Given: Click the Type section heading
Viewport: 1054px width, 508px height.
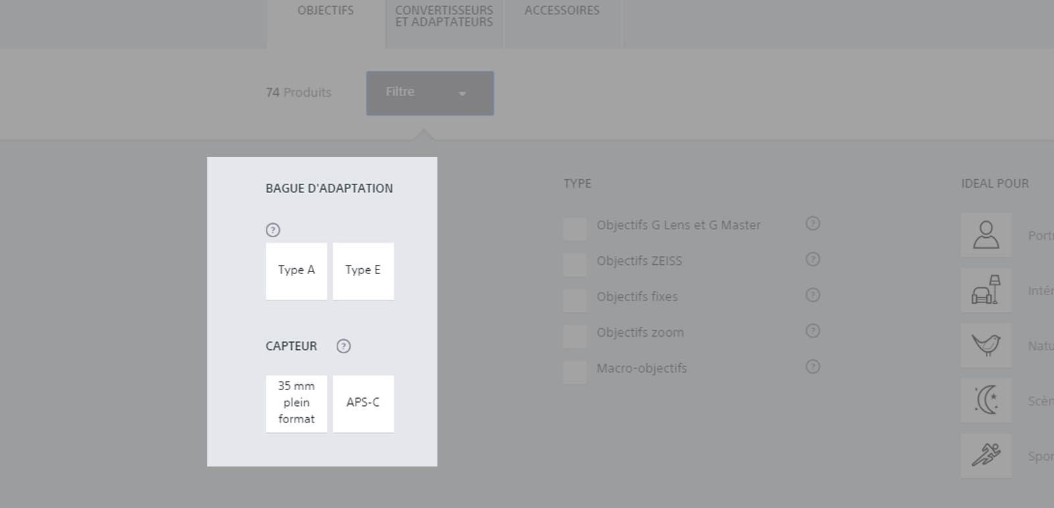Looking at the screenshot, I should click(x=578, y=184).
